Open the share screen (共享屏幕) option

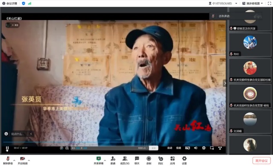pos(99,160)
